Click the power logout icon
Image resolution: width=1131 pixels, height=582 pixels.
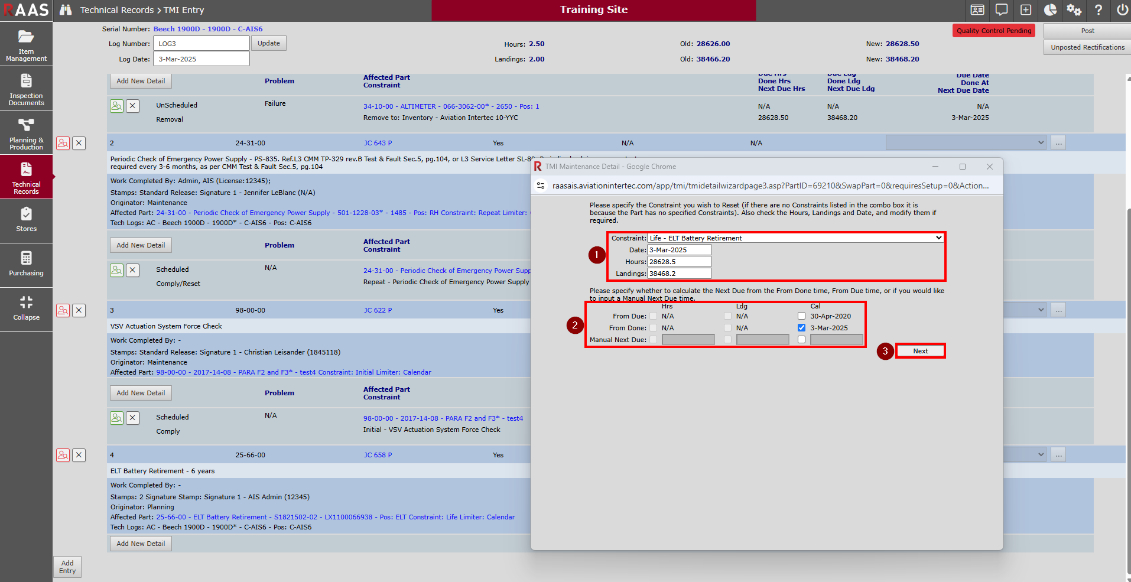click(x=1122, y=10)
